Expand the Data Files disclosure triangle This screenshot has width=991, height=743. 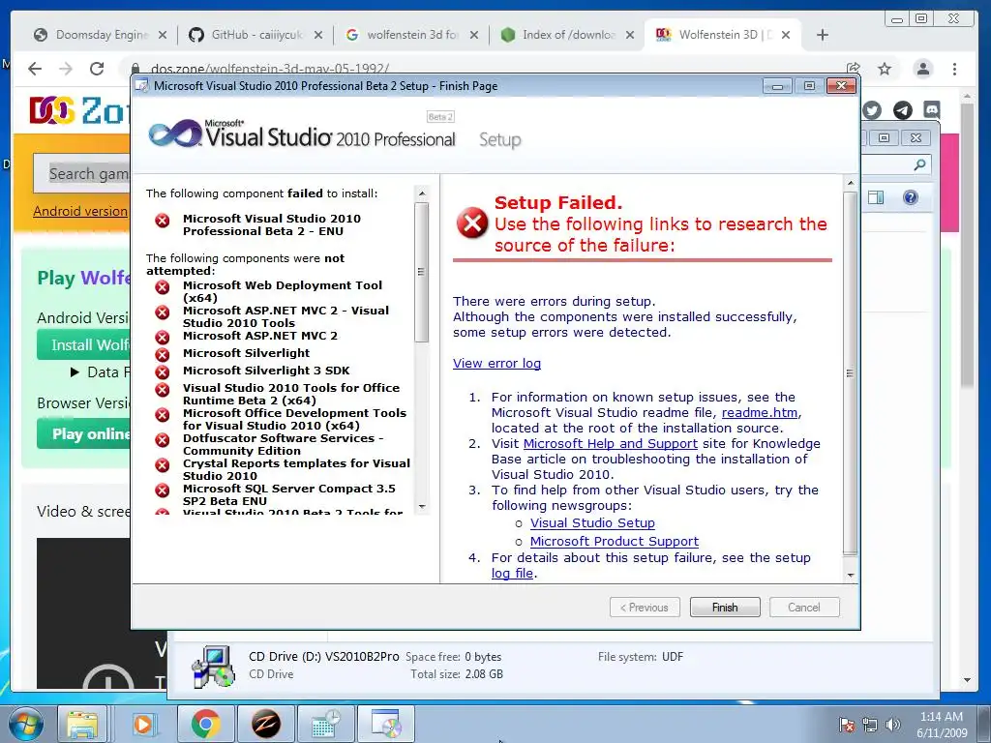[x=75, y=372]
